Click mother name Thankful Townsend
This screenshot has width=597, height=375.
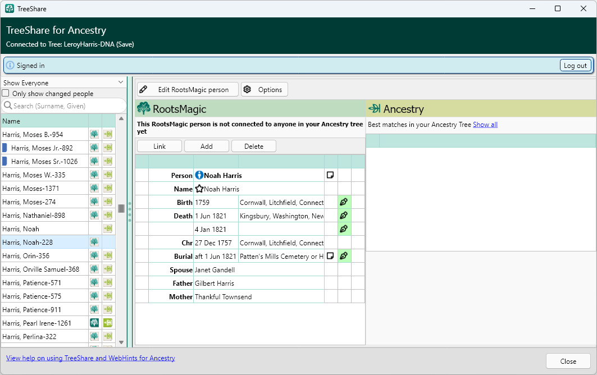click(223, 297)
